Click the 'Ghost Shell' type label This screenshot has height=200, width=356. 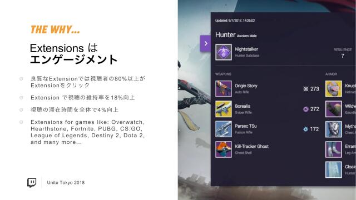(243, 153)
